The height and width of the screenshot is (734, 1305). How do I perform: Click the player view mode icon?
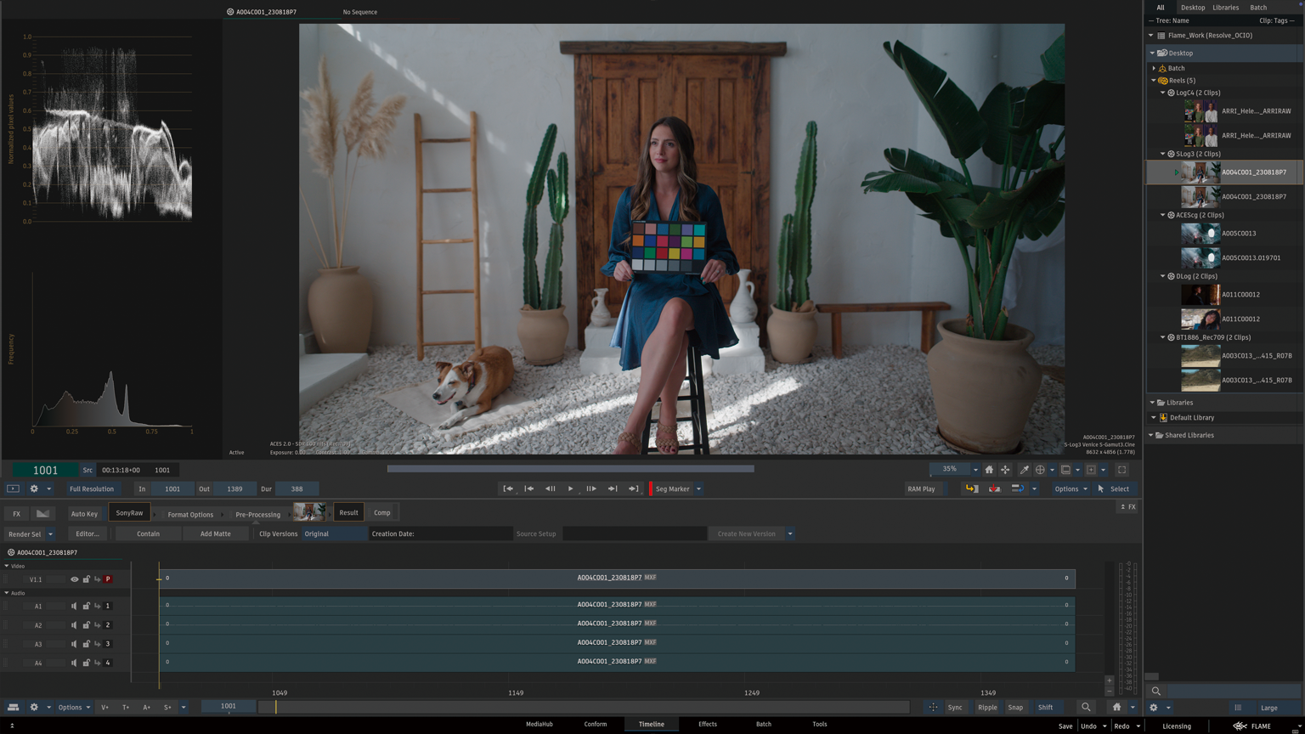(x=13, y=488)
